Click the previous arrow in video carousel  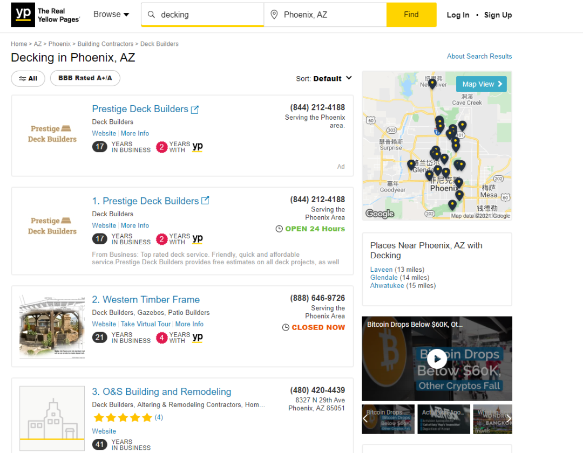[x=365, y=418]
